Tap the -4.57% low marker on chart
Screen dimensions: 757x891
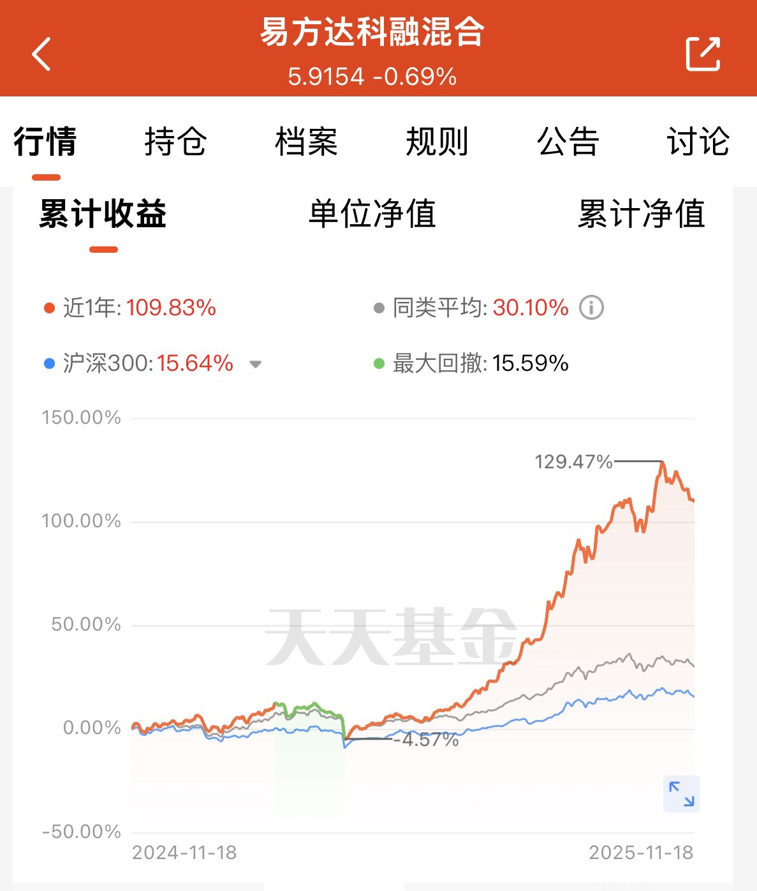point(426,740)
